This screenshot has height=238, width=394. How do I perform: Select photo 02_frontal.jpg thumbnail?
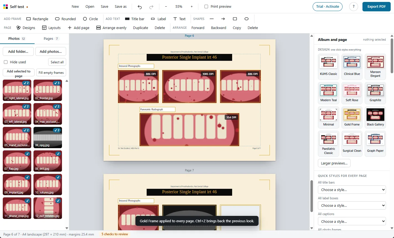(x=48, y=90)
